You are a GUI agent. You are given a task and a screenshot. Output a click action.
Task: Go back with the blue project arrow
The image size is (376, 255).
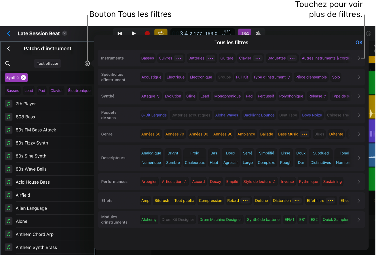[x=9, y=34]
